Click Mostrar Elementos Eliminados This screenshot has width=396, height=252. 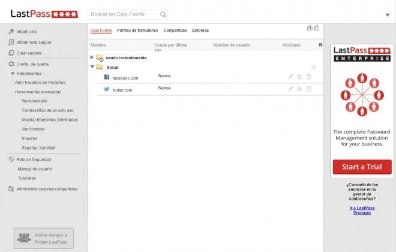coord(50,120)
